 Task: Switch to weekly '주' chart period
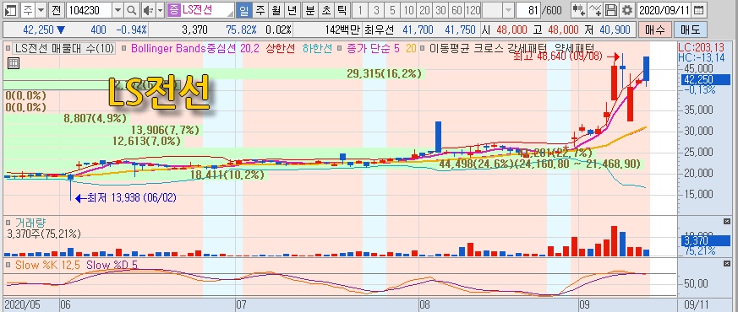pyautogui.click(x=260, y=10)
